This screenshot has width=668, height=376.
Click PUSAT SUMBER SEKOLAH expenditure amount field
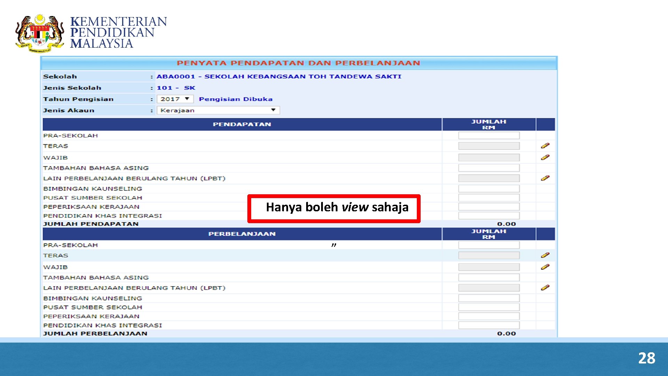pos(489,307)
